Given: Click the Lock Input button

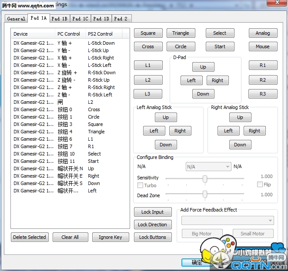Looking at the screenshot, I should [153, 212].
